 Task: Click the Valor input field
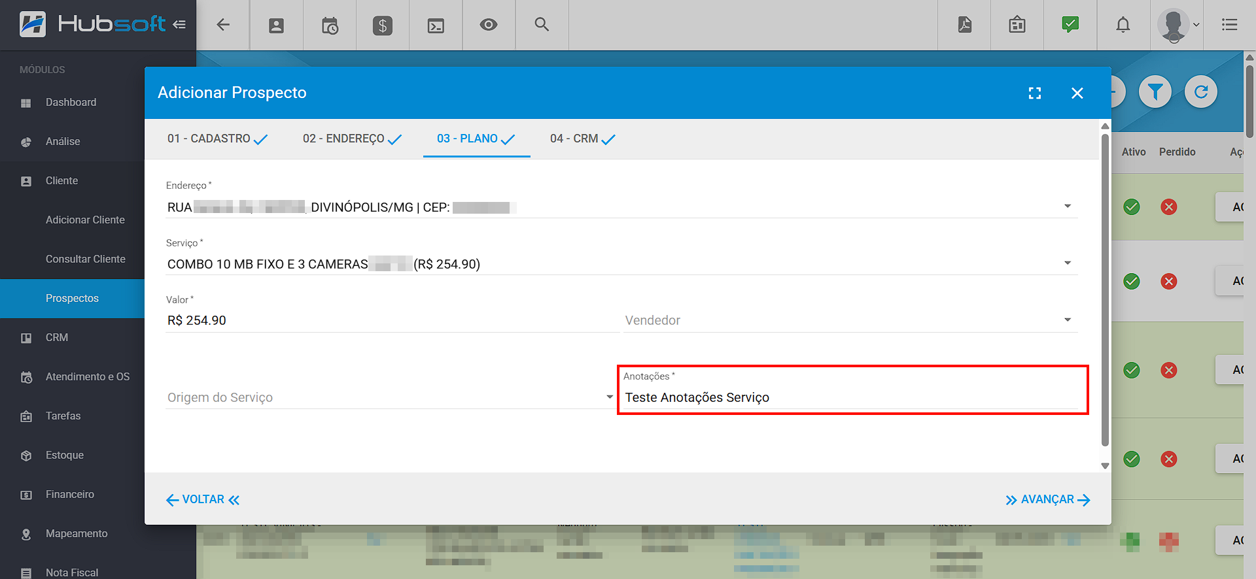pyautogui.click(x=392, y=320)
